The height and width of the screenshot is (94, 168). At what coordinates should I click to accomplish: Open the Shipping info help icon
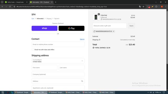(99, 40)
